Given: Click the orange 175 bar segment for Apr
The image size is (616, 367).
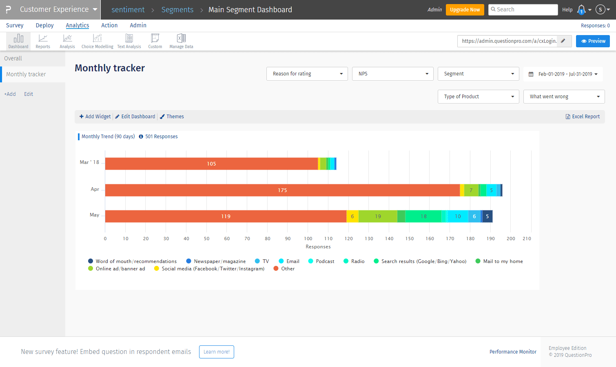Looking at the screenshot, I should 282,190.
